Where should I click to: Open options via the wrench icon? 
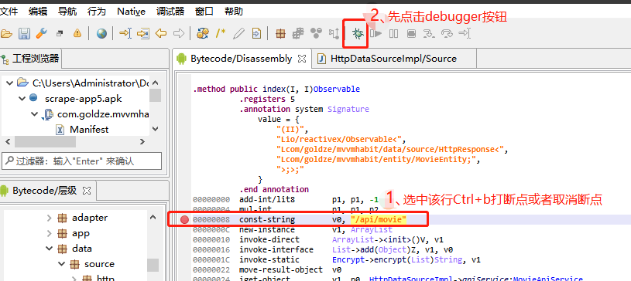point(42,34)
